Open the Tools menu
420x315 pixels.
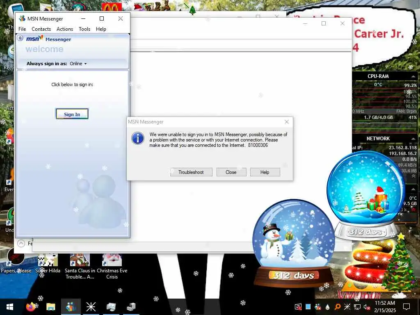coord(84,29)
